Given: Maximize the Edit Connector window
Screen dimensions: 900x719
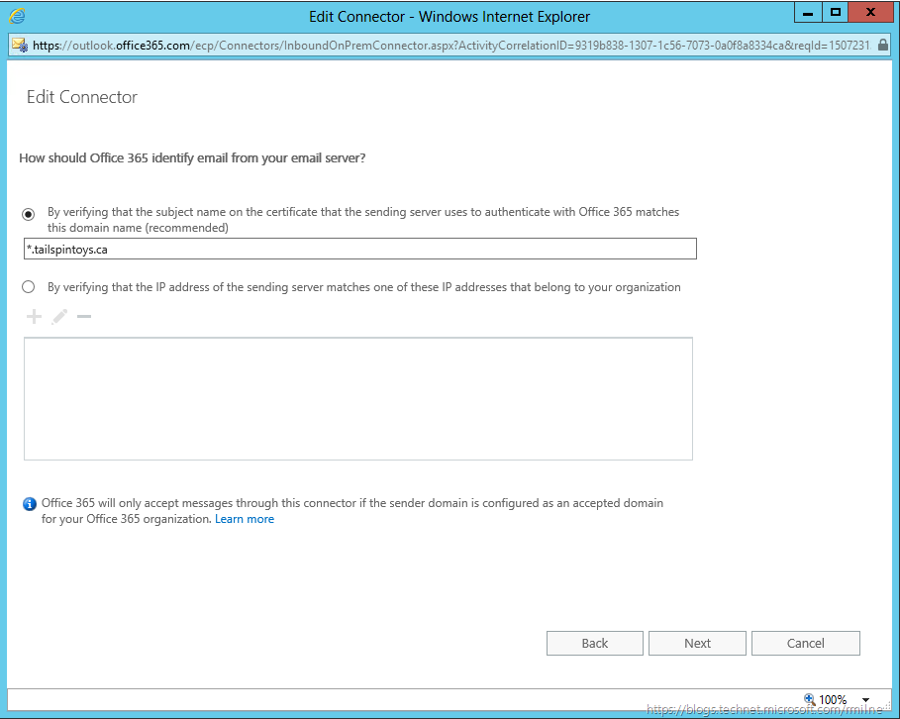Looking at the screenshot, I should pos(836,13).
